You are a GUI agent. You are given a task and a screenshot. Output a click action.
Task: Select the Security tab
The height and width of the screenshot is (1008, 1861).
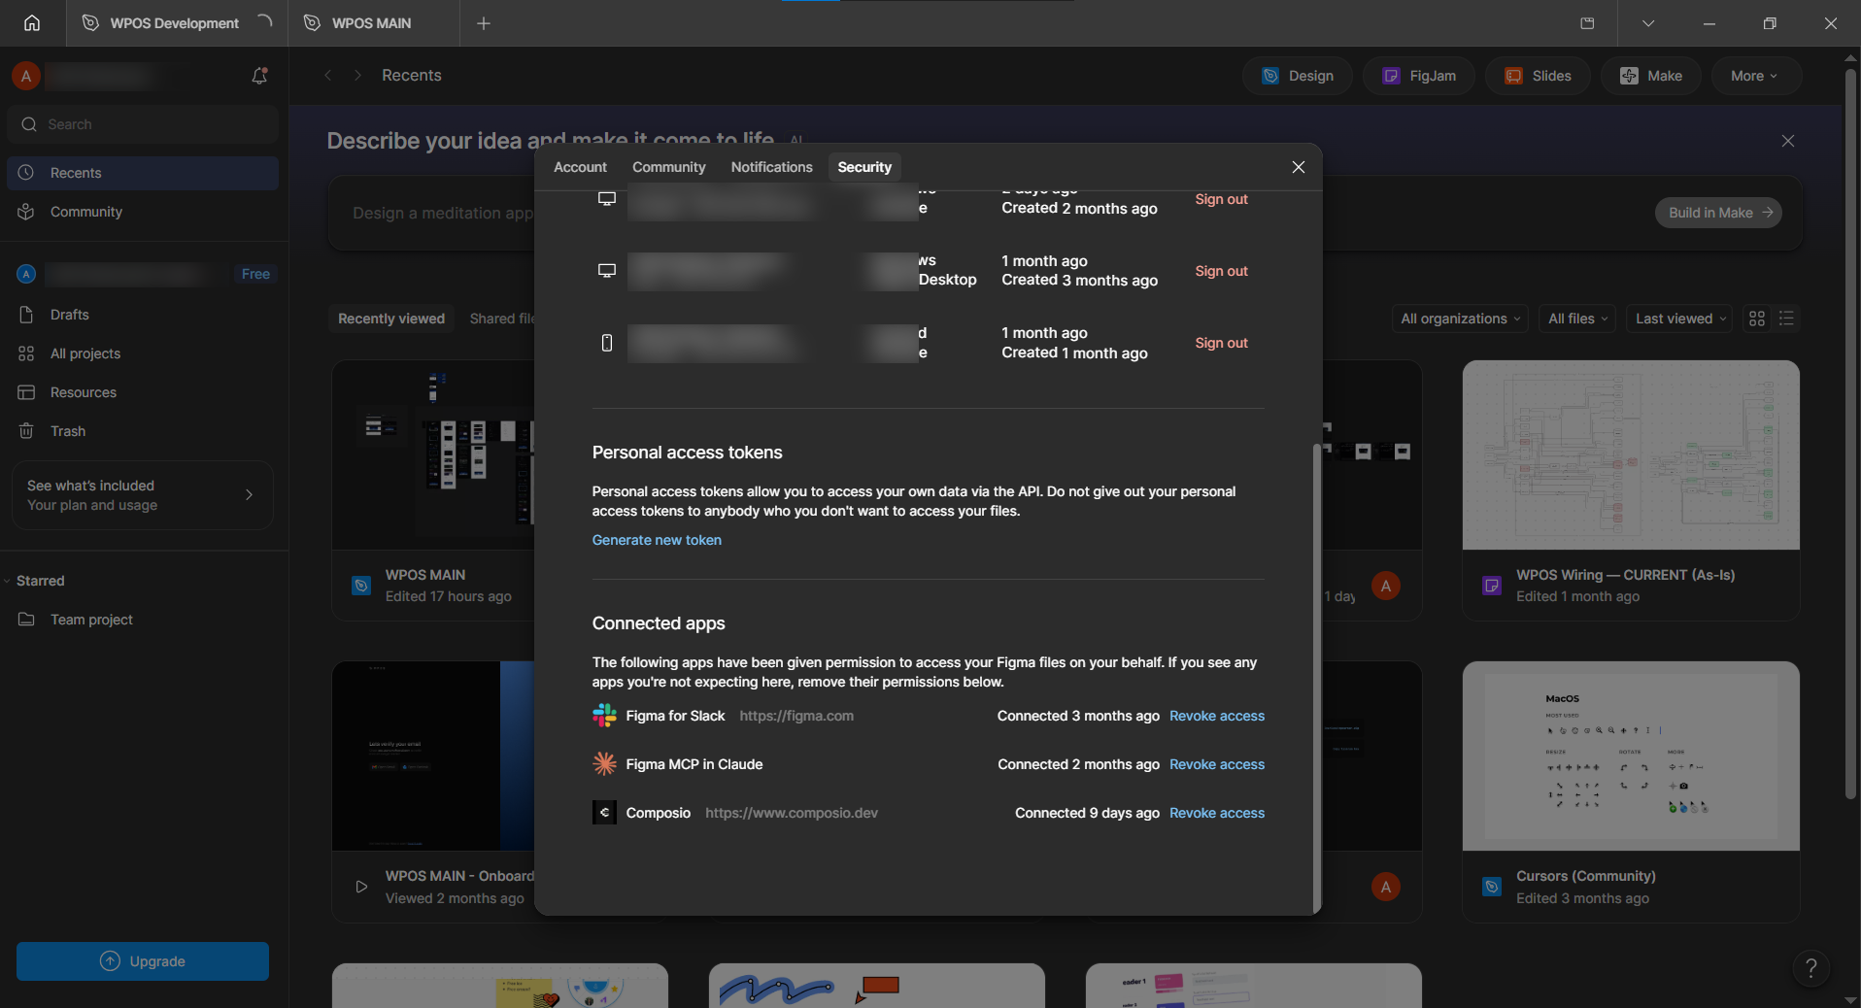click(864, 167)
